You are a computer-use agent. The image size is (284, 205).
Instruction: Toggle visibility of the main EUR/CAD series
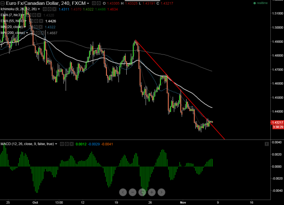[x=94, y=3]
